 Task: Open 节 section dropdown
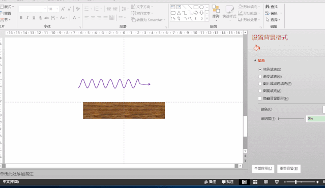click(x=6, y=20)
